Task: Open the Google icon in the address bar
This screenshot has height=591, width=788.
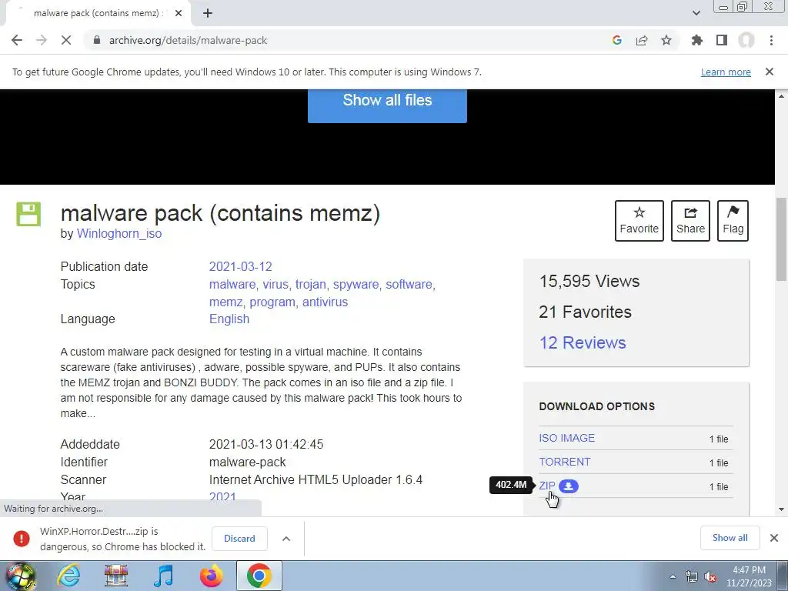Action: (617, 40)
